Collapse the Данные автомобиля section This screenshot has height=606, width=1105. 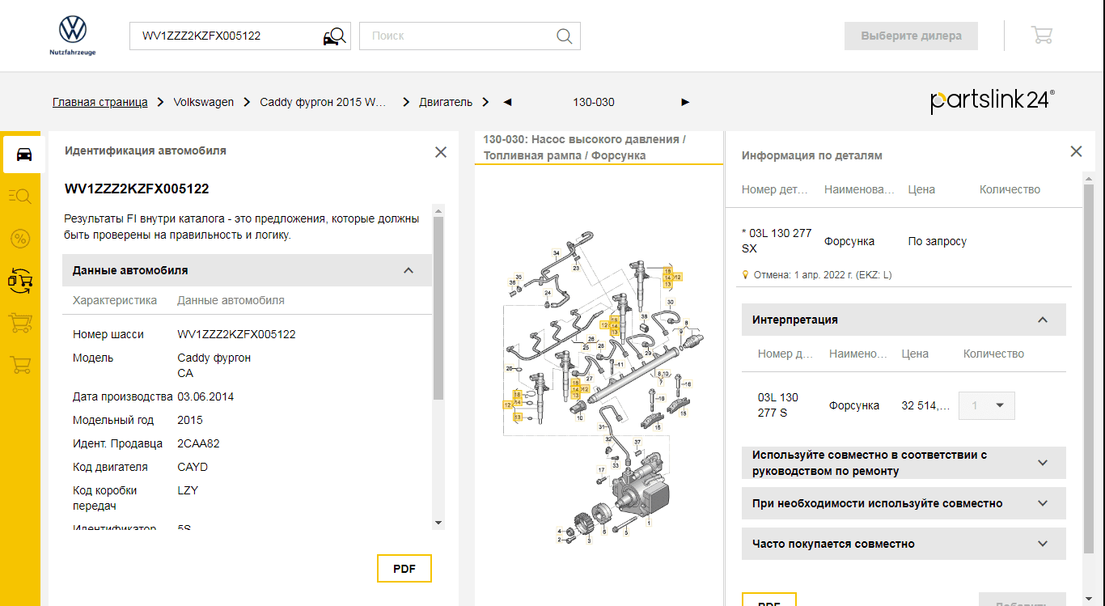[409, 270]
